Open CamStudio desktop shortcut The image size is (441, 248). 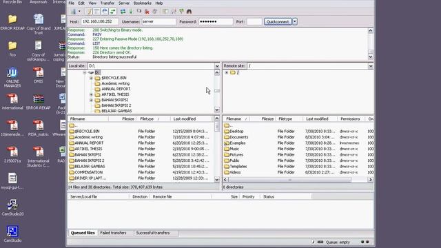tap(12, 234)
